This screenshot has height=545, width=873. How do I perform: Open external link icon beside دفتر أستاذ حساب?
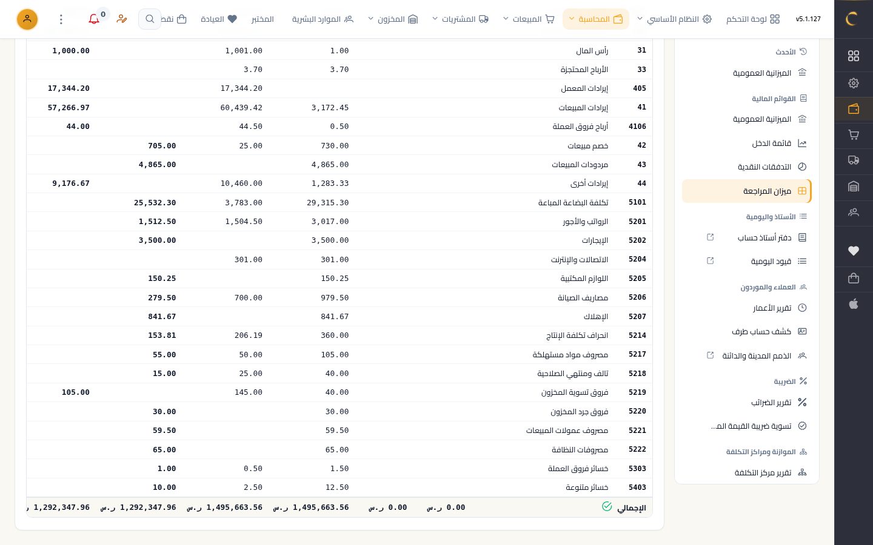click(x=711, y=237)
